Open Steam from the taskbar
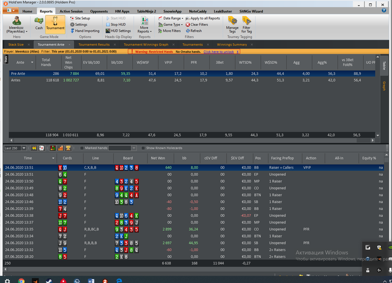Image resolution: width=392 pixels, height=283 pixels. click(49, 281)
